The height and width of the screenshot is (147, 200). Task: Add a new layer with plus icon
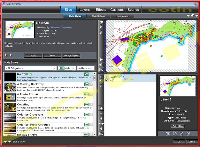101,108
